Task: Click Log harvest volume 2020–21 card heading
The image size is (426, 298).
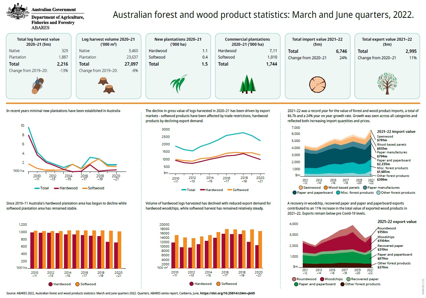Action: [x=108, y=42]
